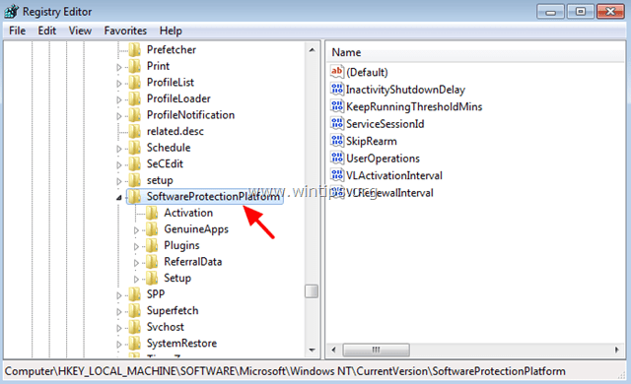Expand the ProfileNotification key
This screenshot has width=631, height=384.
point(119,116)
